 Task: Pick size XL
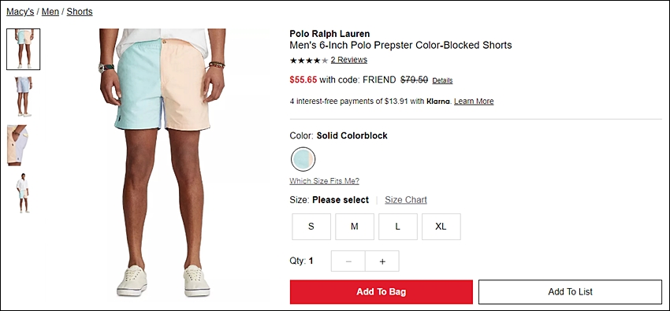[x=441, y=227]
